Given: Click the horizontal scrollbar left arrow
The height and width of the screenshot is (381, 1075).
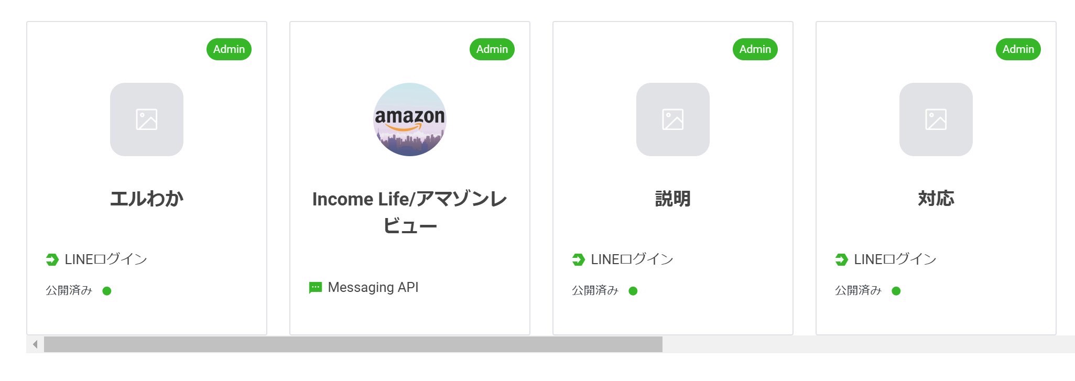Looking at the screenshot, I should pos(35,344).
